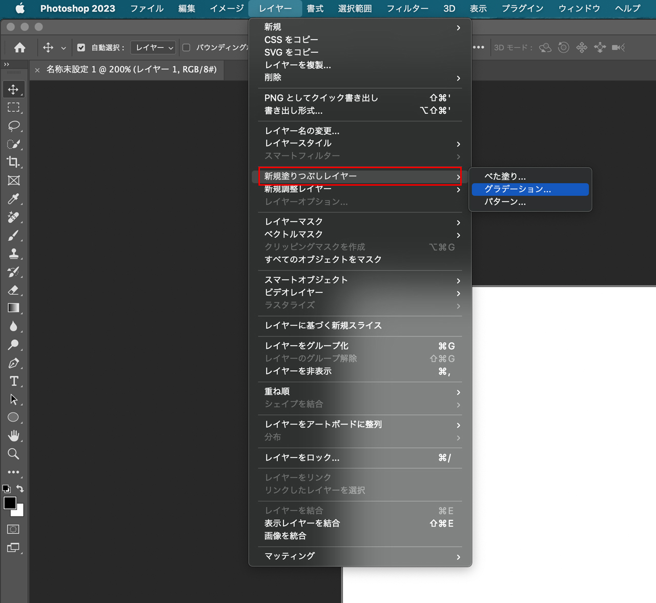
Task: Open the フィルター menu
Action: [x=407, y=9]
